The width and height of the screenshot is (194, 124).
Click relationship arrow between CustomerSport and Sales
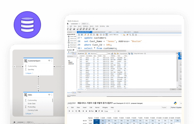38,86
